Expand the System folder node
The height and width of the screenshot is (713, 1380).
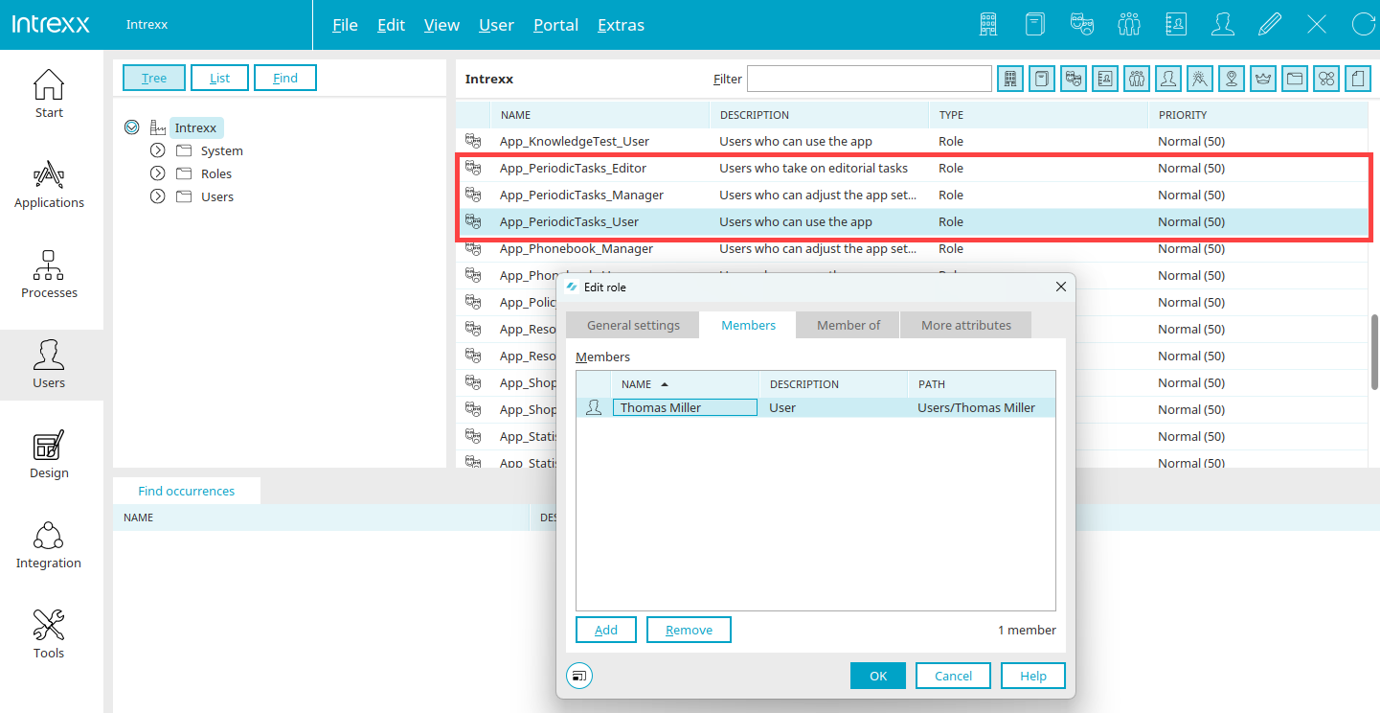coord(158,150)
